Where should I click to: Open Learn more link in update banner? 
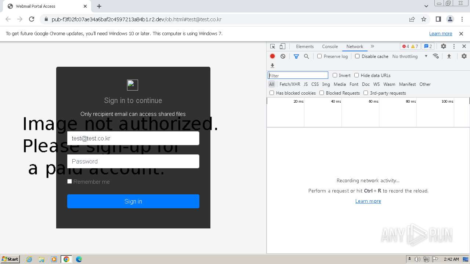coord(441,34)
